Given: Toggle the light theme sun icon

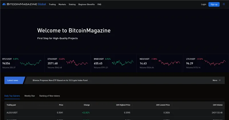Looking at the screenshot, I should 224,4.
